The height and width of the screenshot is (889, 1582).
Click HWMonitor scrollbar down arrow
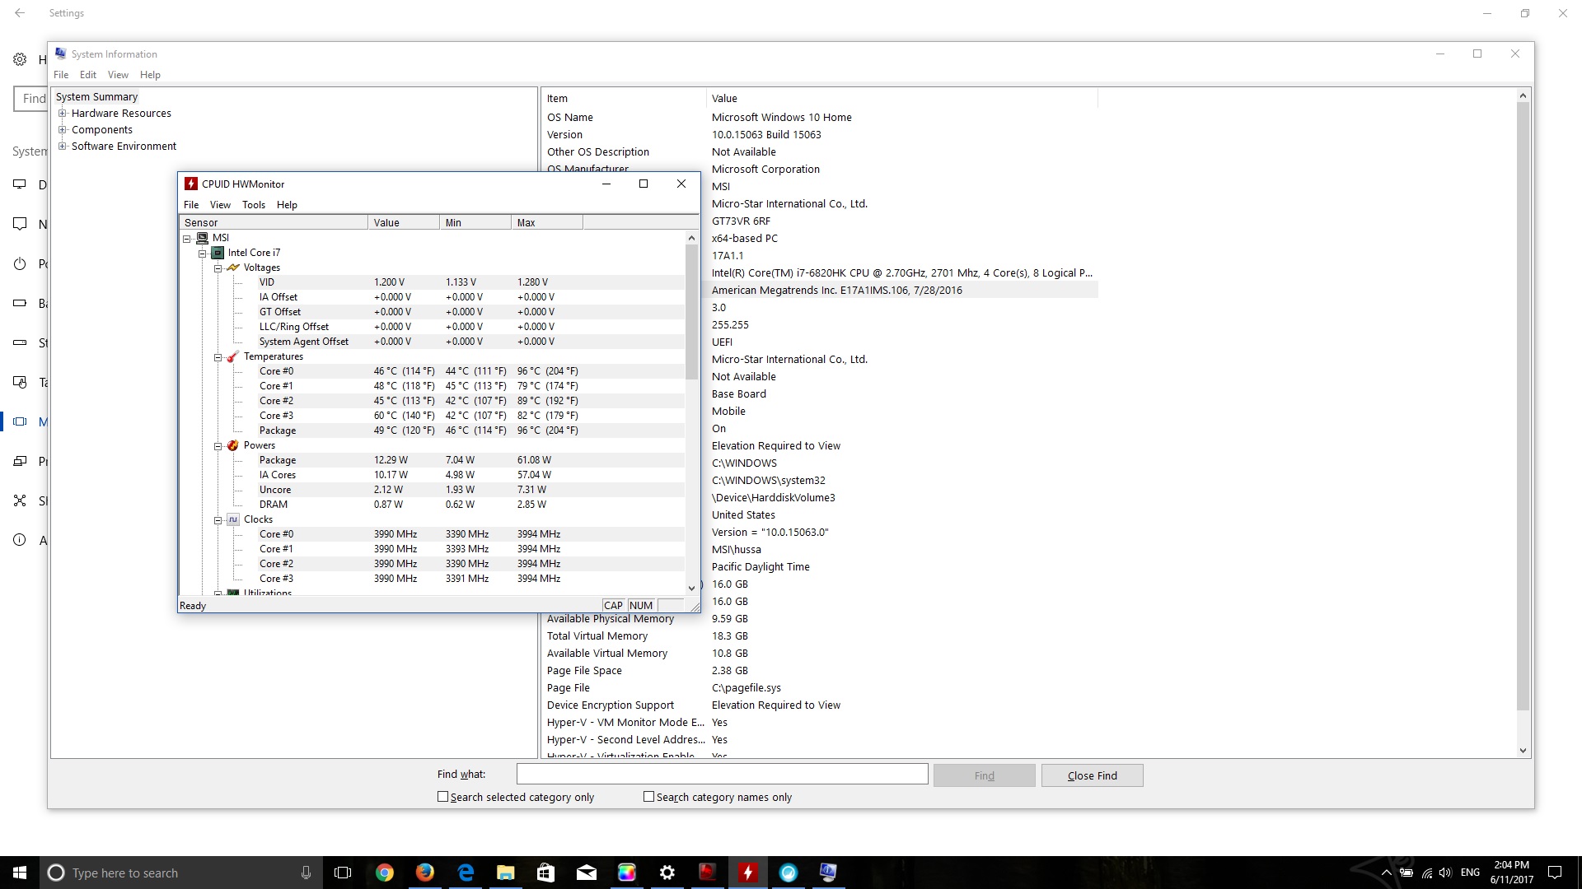coord(692,588)
